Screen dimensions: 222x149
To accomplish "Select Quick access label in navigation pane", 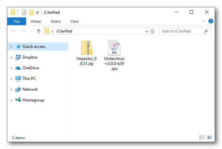I will pos(34,47).
